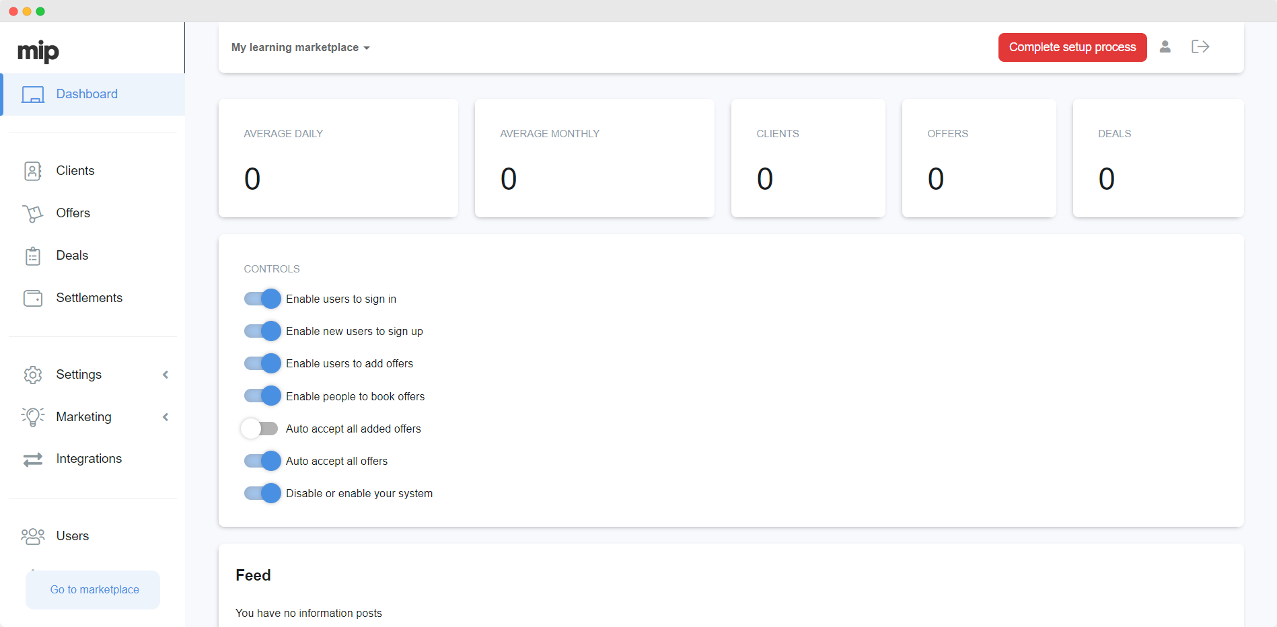This screenshot has width=1277, height=627.
Task: Open My learning marketplace dropdown
Action: point(301,48)
